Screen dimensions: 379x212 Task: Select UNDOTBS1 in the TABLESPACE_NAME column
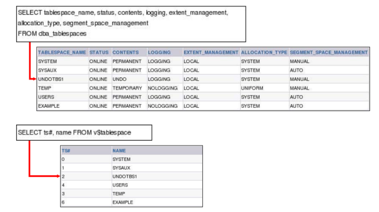pos(51,79)
